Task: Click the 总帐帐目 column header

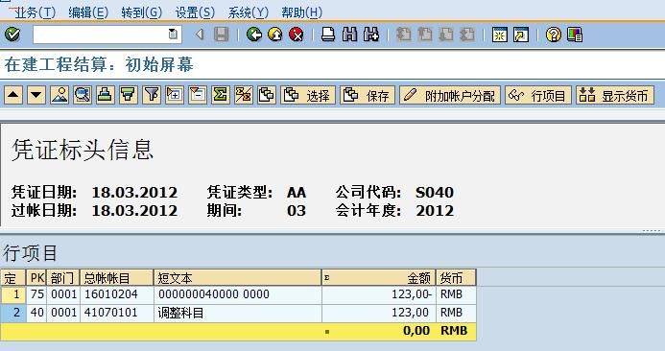Action: (x=116, y=278)
